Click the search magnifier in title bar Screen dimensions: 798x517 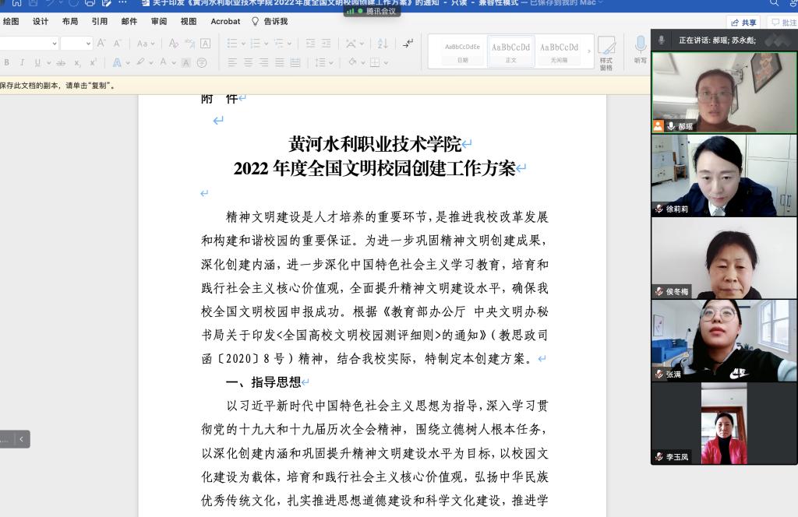click(x=774, y=3)
